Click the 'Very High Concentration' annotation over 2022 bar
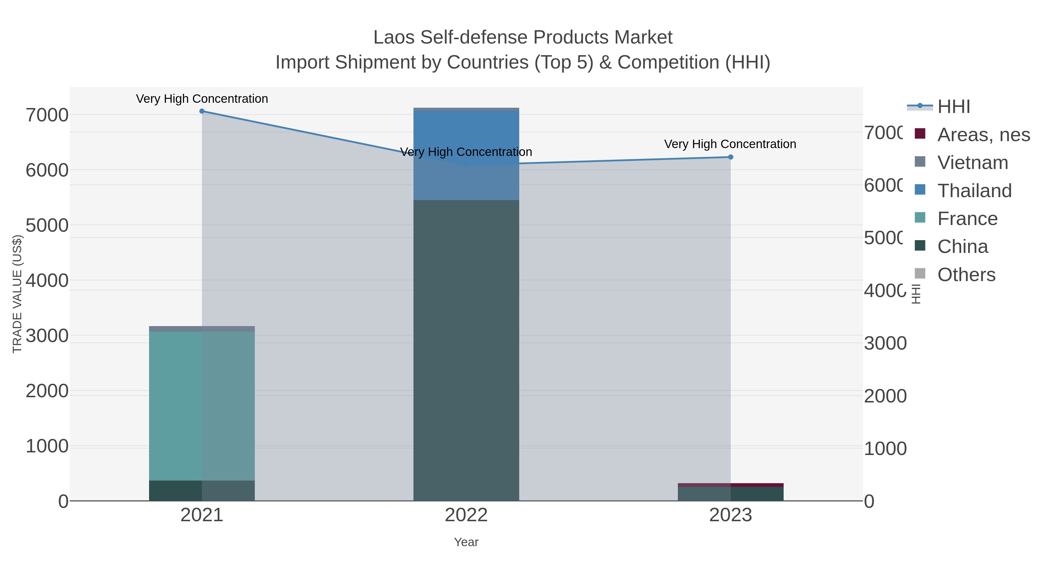The height and width of the screenshot is (588, 1046). point(466,152)
